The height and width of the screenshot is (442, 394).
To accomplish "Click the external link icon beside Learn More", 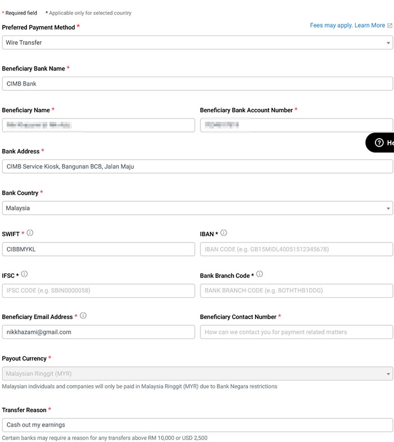I will pos(390,26).
